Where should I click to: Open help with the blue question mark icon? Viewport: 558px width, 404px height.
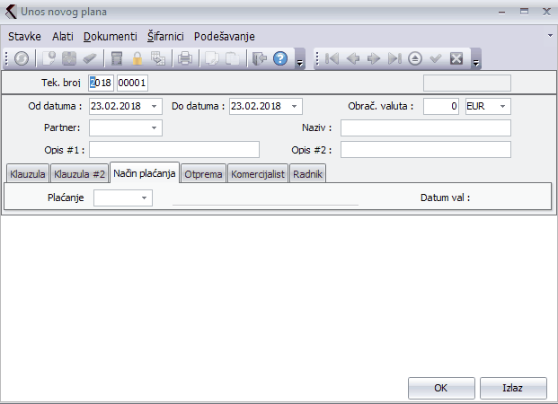coord(279,58)
